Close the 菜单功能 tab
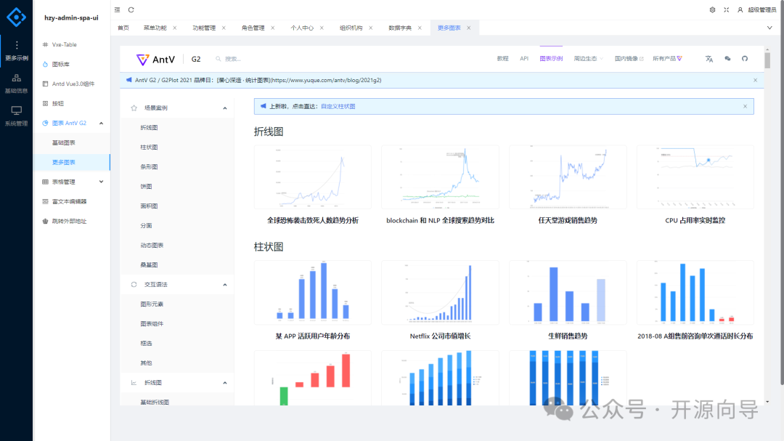Viewport: 784px width, 441px height. [x=174, y=28]
